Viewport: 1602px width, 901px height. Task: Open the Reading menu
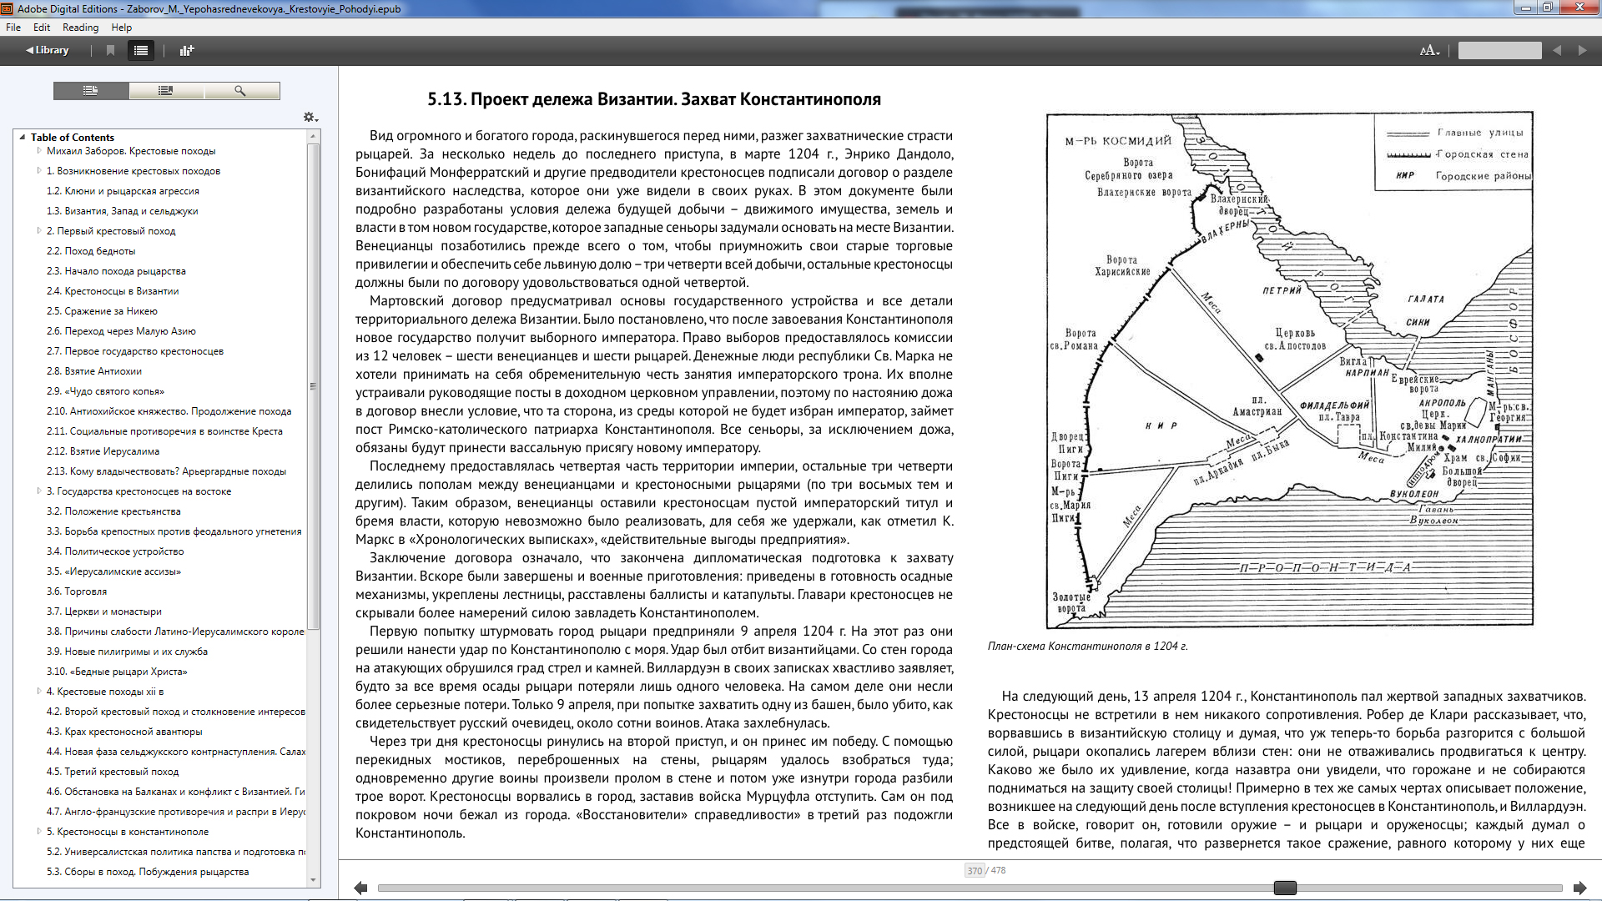click(80, 28)
